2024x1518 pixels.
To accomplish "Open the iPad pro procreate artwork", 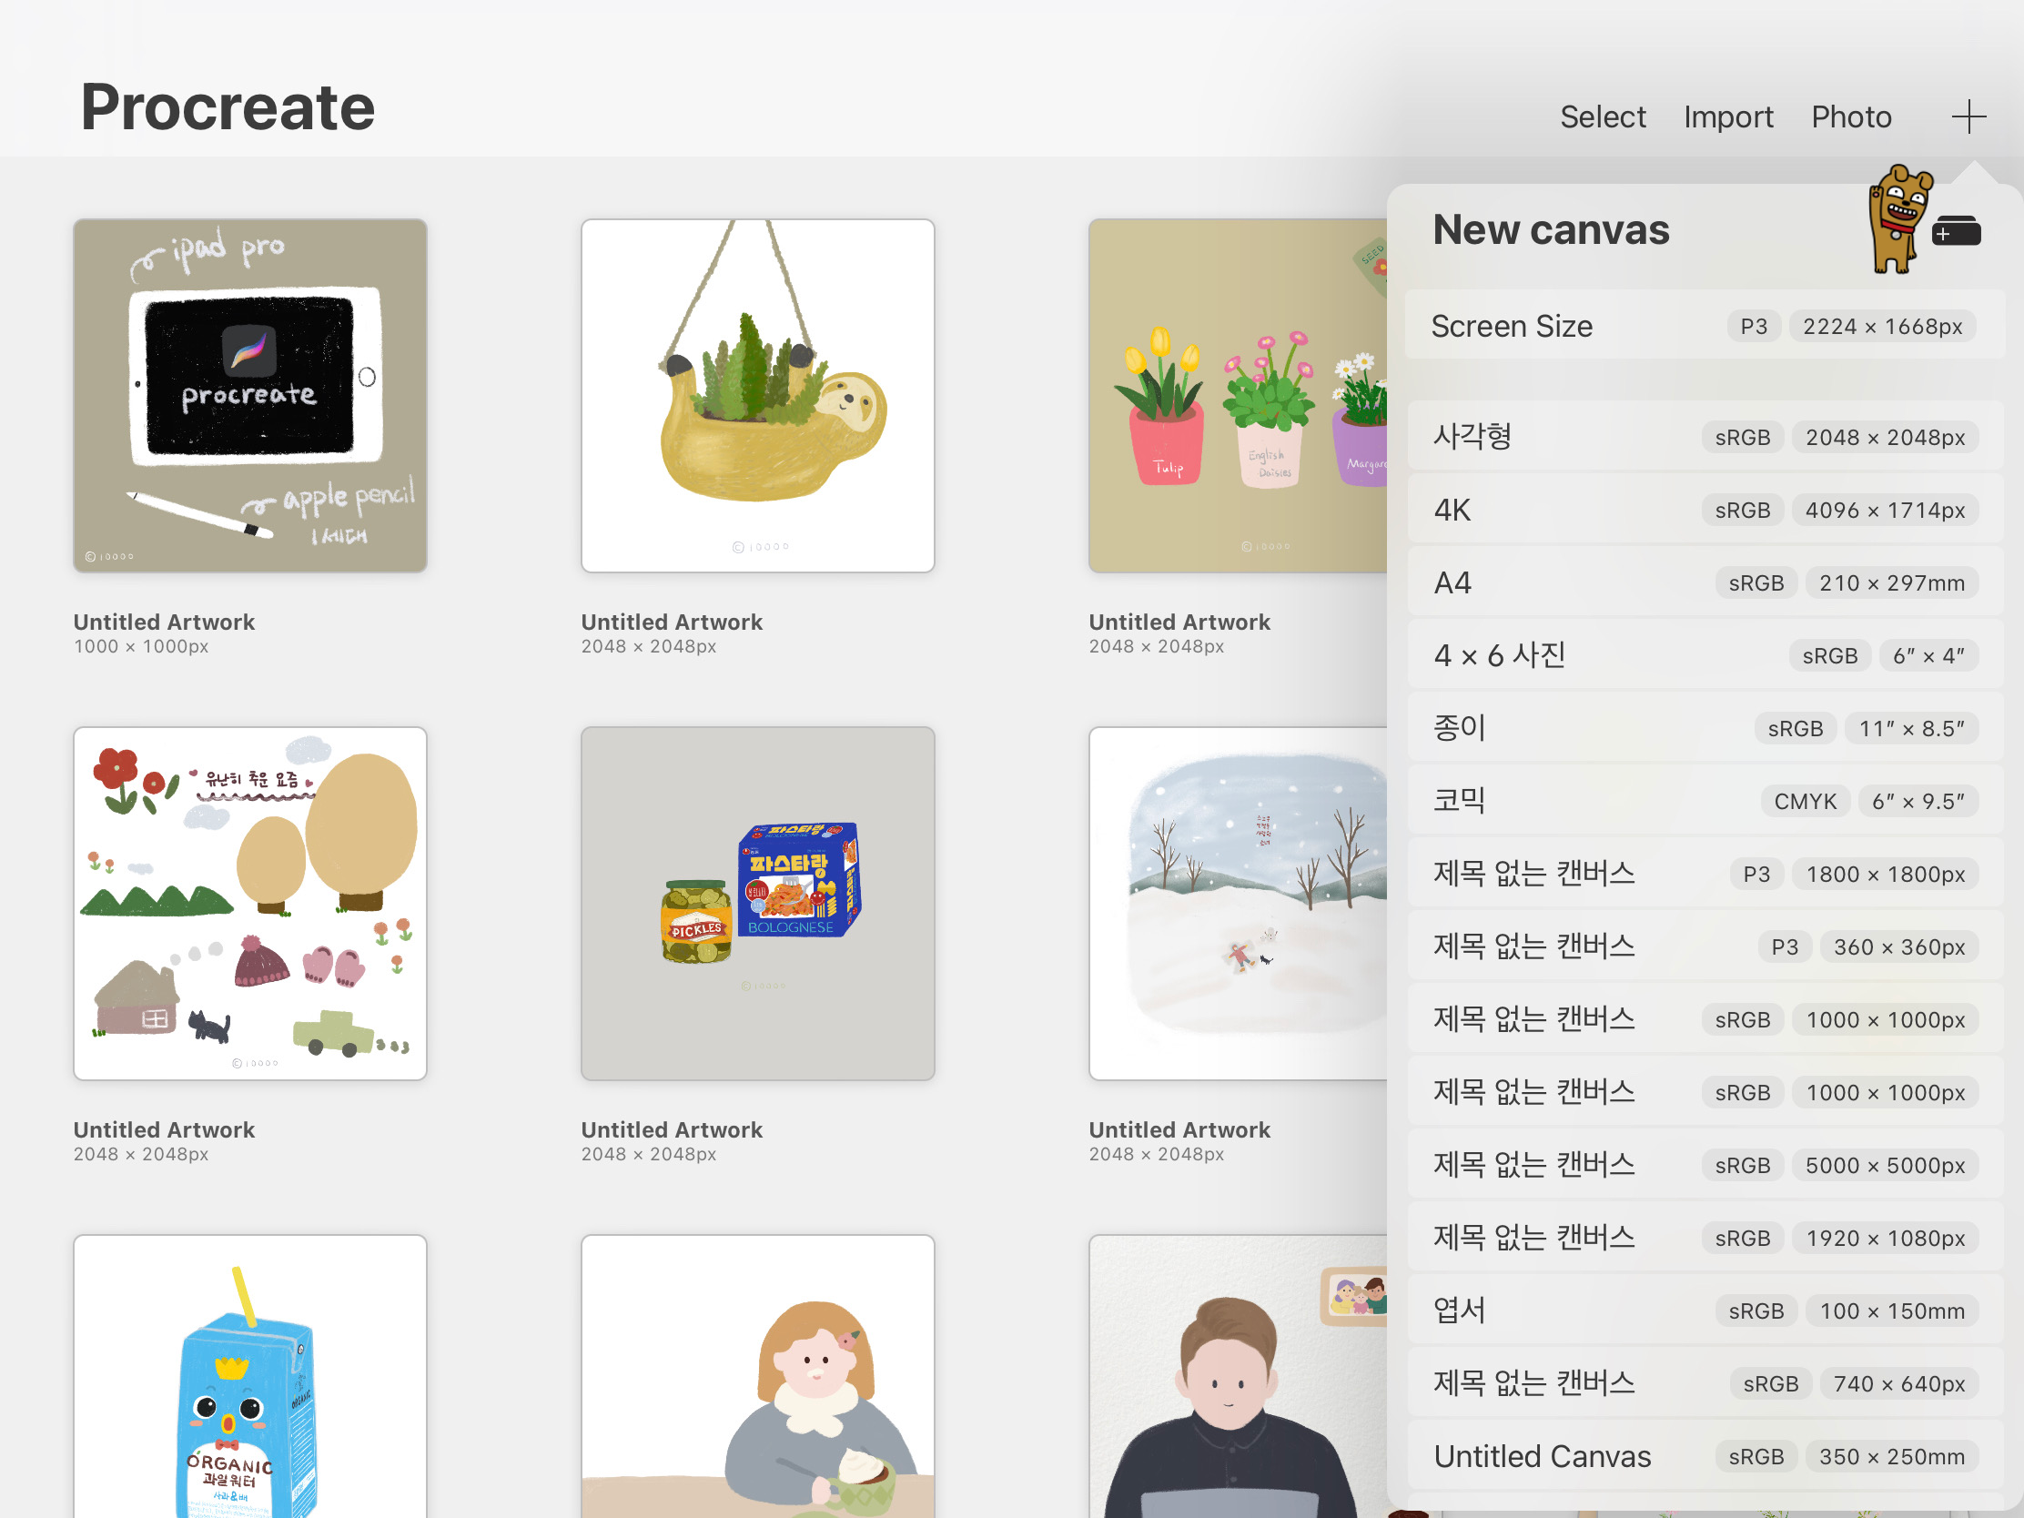I will [249, 395].
